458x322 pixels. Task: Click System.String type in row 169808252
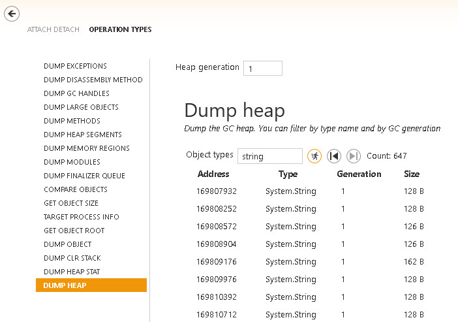[291, 209]
